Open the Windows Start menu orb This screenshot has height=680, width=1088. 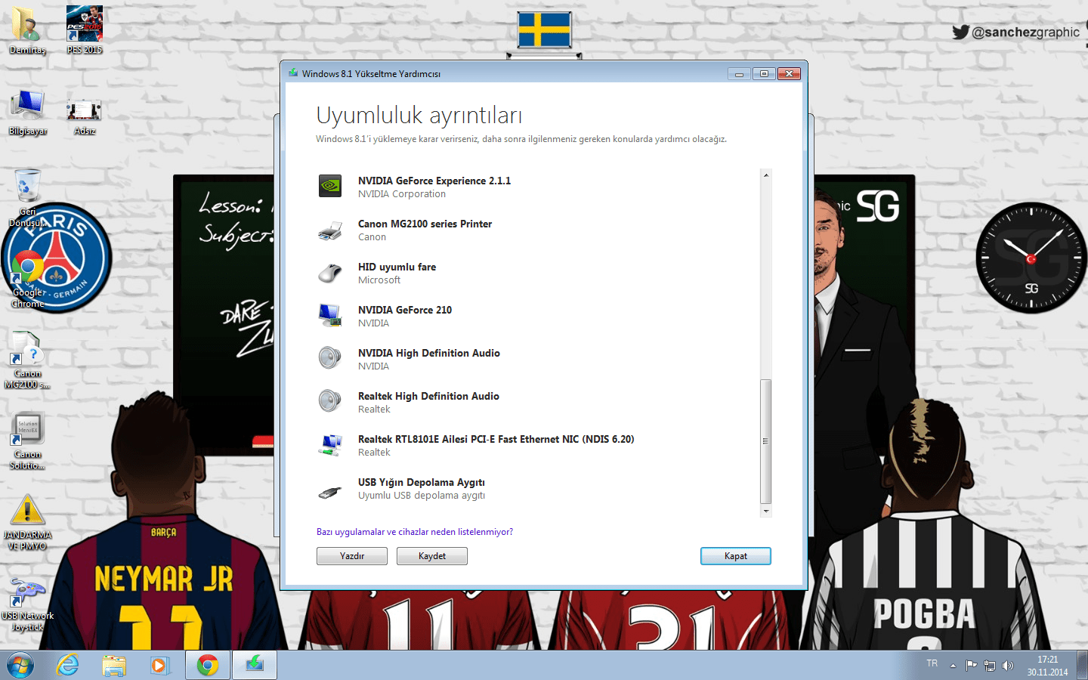[x=20, y=666]
